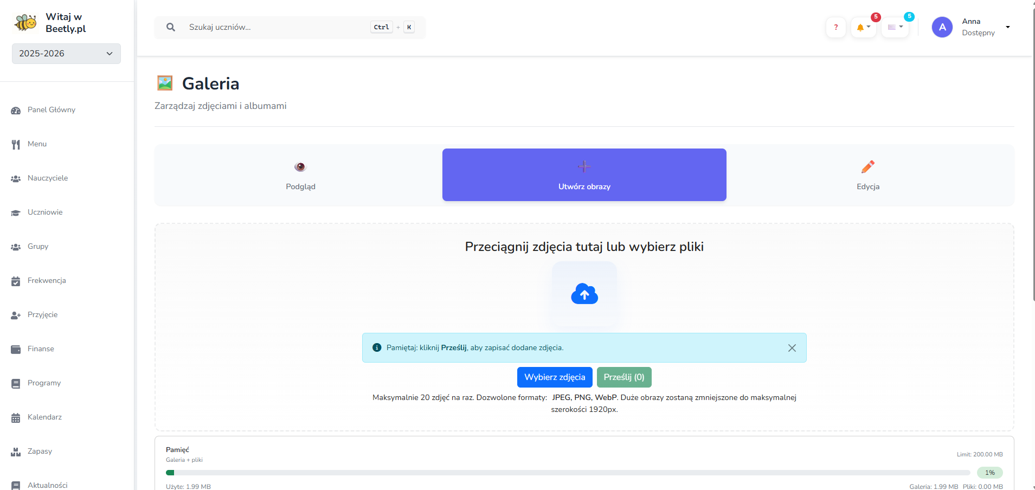
Task: Switch to the Podgląd tab
Action: 300,175
